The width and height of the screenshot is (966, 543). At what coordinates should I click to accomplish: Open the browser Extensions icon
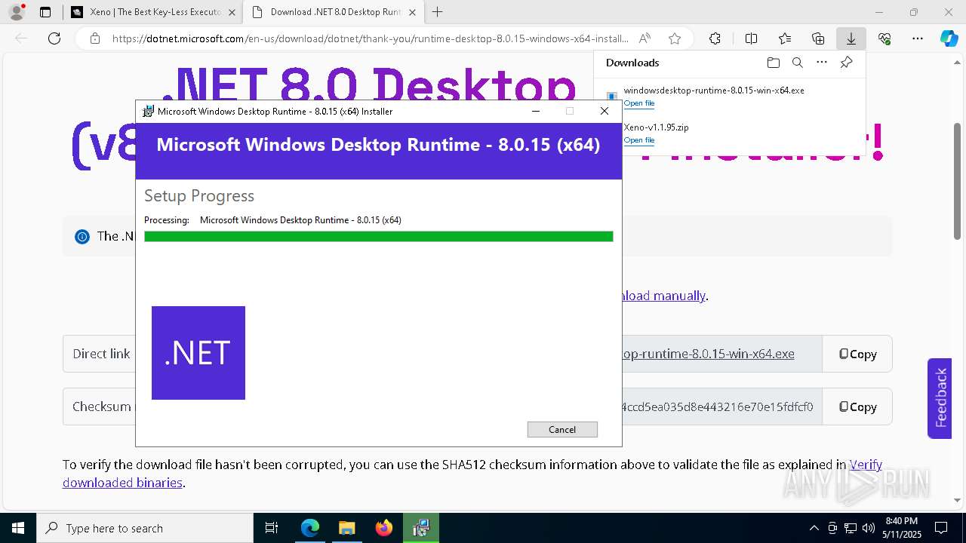tap(715, 38)
